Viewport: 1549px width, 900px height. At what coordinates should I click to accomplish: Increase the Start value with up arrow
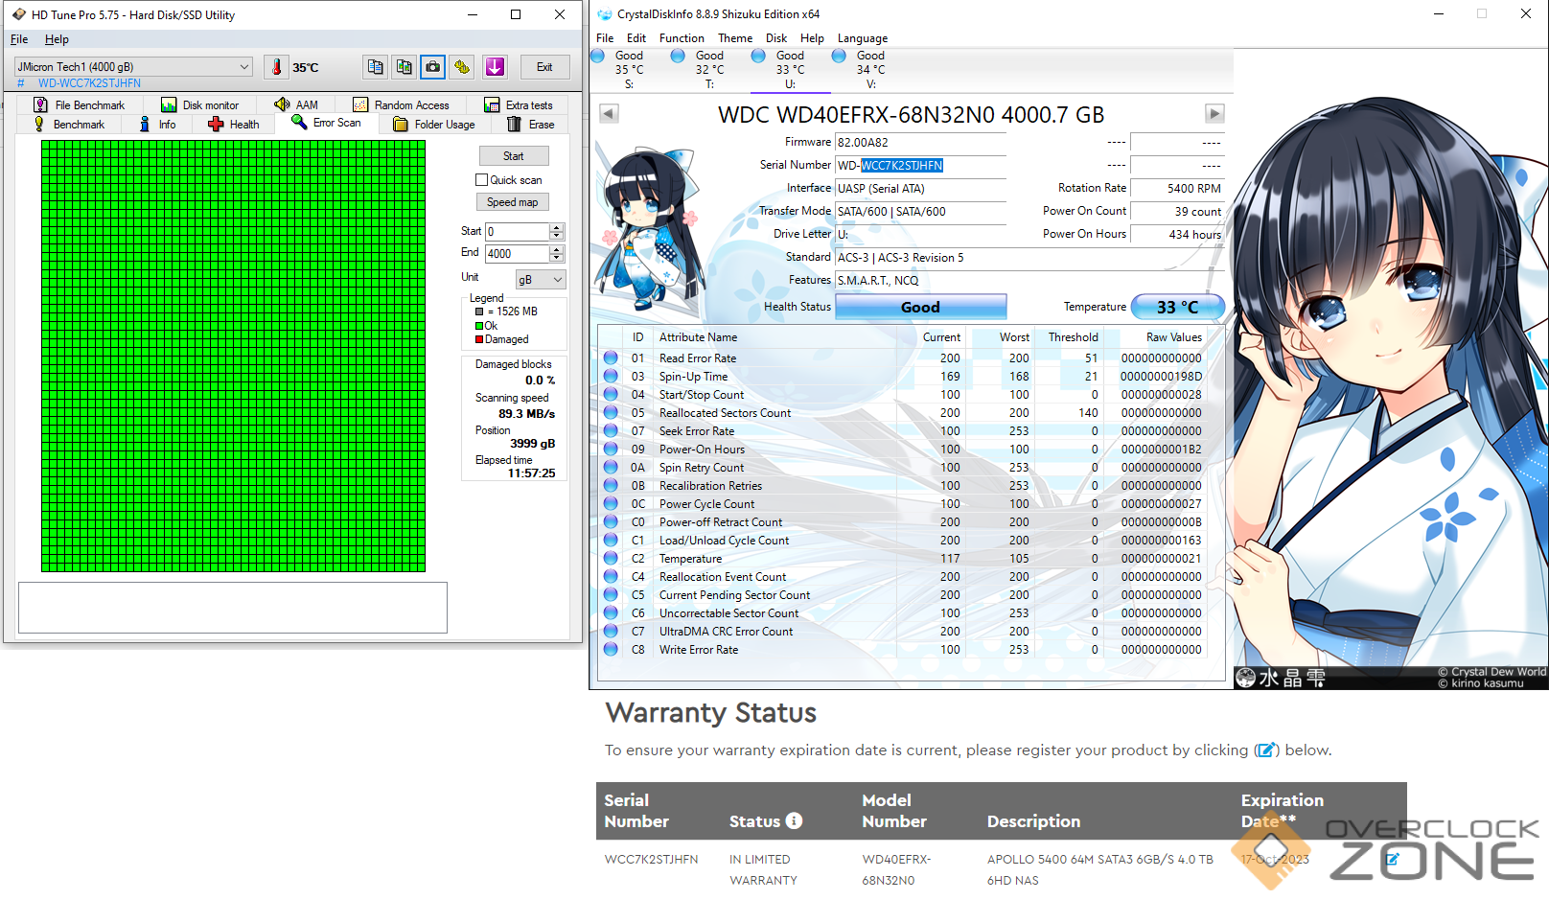tap(557, 227)
